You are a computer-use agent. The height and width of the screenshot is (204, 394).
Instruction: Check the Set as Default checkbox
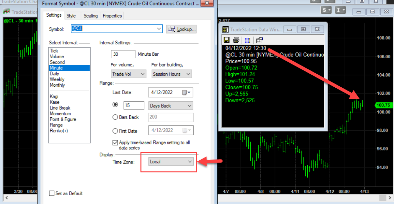(x=51, y=193)
